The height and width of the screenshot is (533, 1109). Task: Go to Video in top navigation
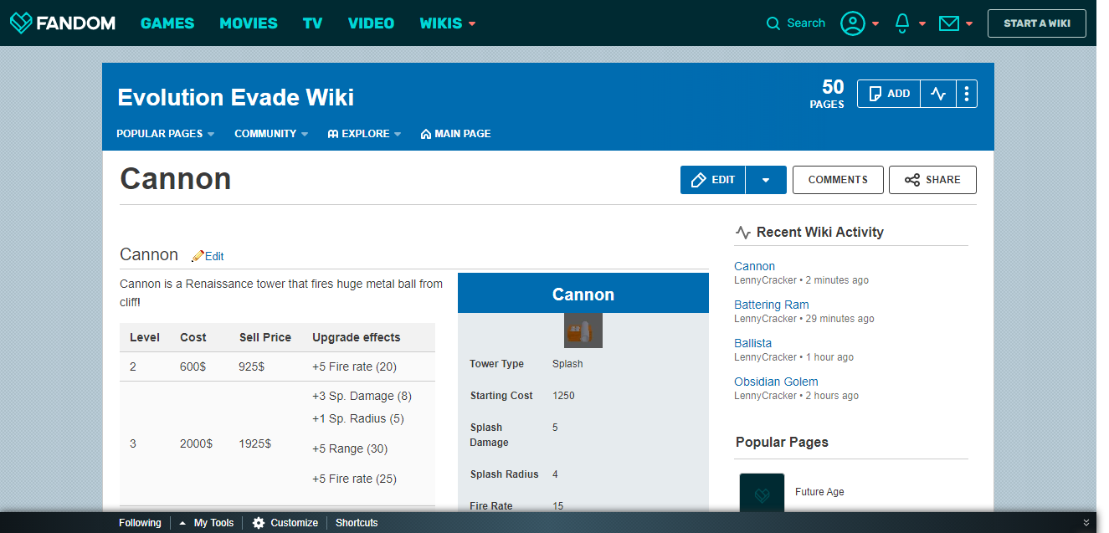[371, 23]
